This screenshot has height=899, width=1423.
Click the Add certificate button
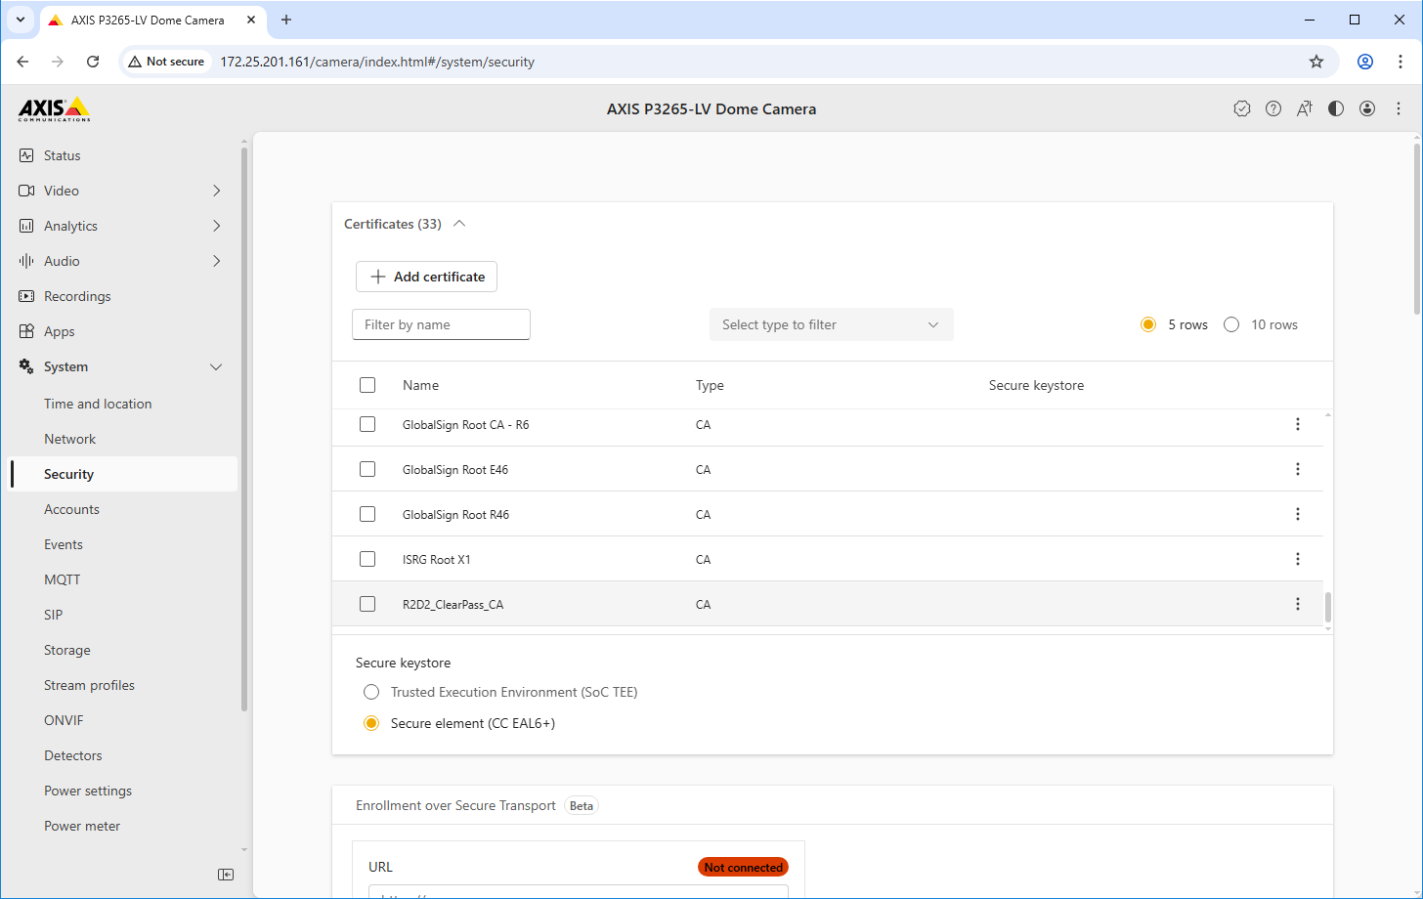(426, 277)
